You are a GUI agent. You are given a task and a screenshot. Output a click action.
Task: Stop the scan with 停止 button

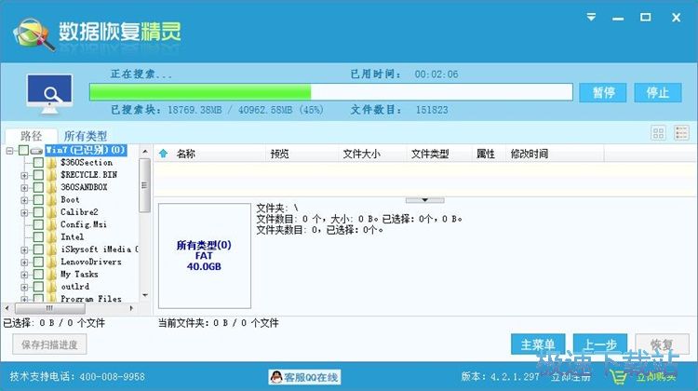click(x=657, y=92)
